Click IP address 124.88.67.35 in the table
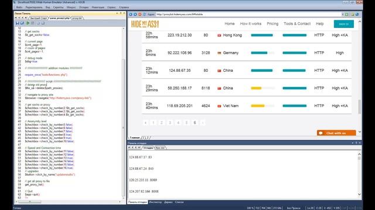 180,71
